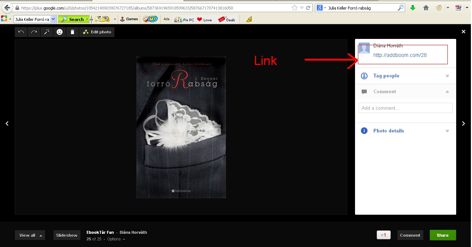Open the Edit photo editor
The height and width of the screenshot is (247, 472).
[97, 32]
